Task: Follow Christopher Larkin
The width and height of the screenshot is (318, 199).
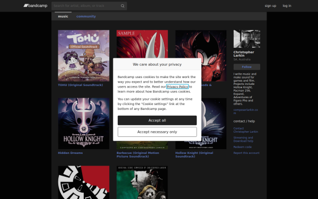Action: [247, 67]
